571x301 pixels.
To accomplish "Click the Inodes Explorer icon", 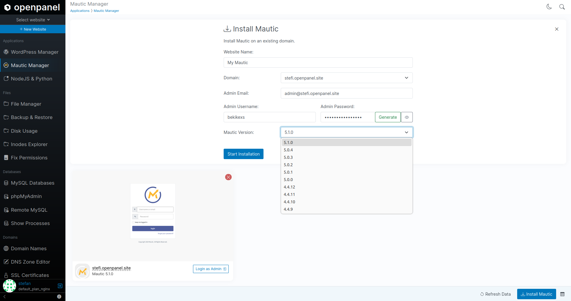I will tap(6, 144).
